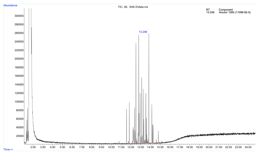The width and height of the screenshot is (257, 153).
Task: Click the 13.00 time tick label
Action: coord(141,147)
